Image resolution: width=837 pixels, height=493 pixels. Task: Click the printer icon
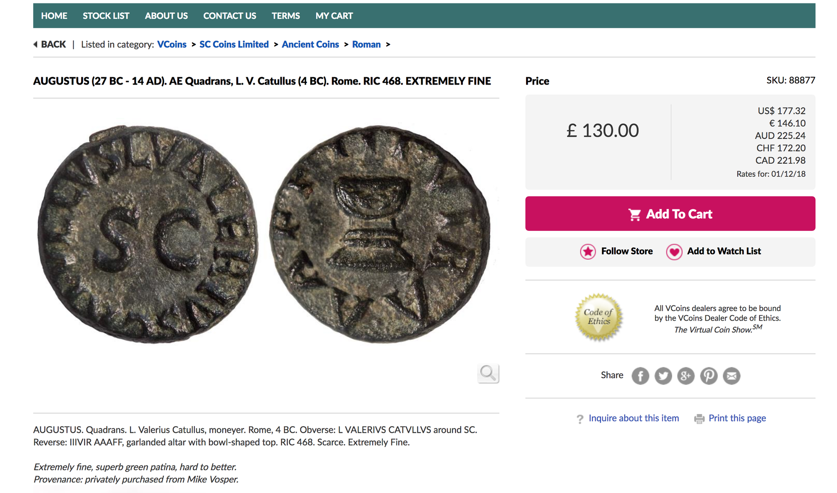(x=699, y=419)
